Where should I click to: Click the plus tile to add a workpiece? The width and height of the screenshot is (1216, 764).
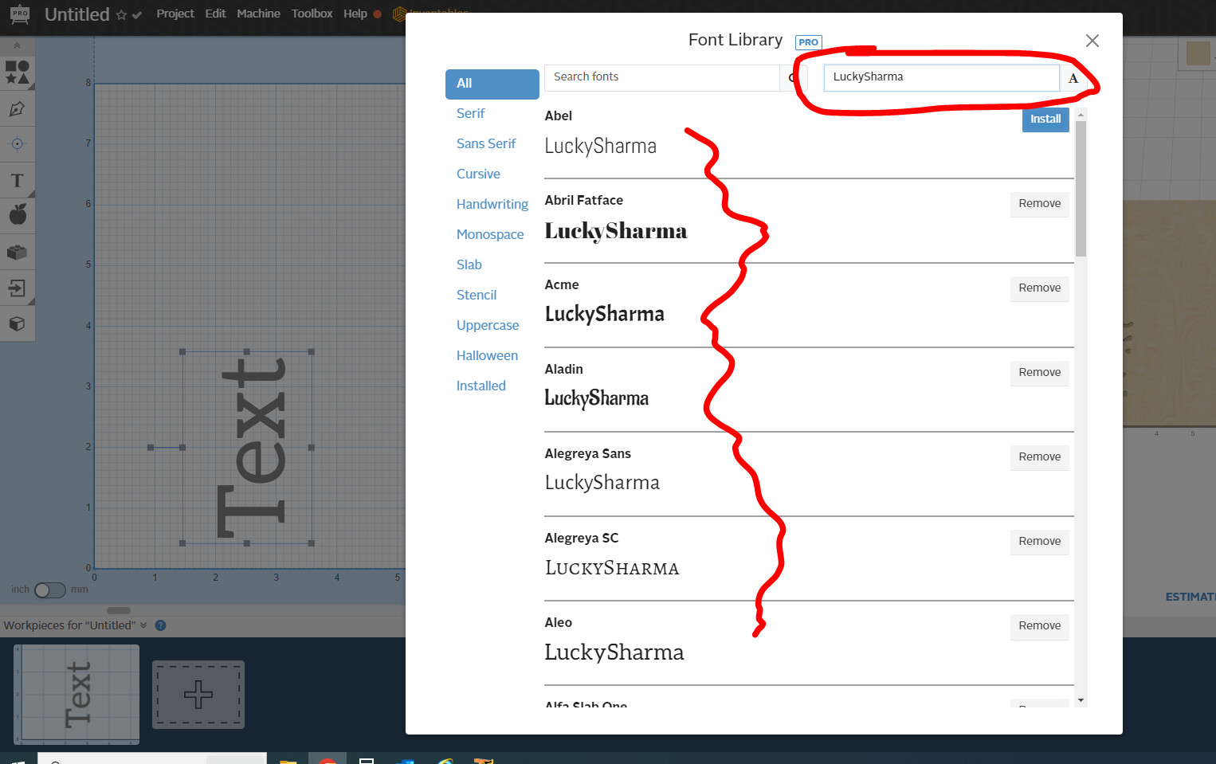[x=198, y=694]
